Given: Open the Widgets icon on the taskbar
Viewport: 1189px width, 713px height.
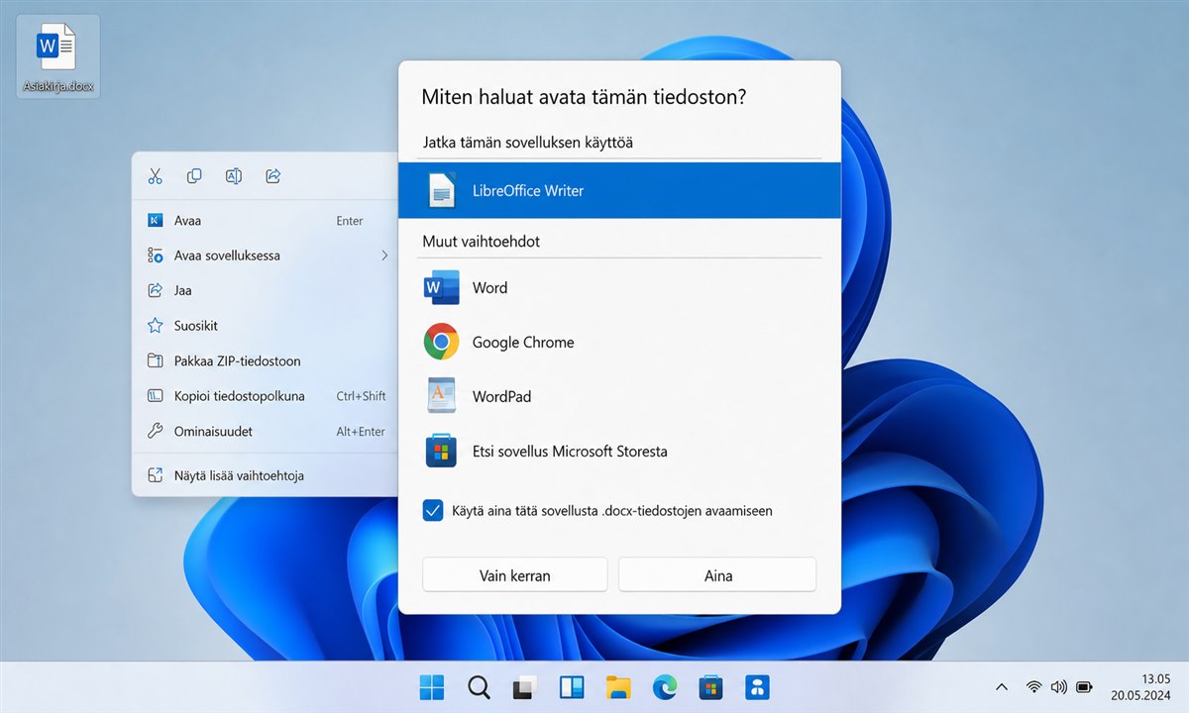Looking at the screenshot, I should click(x=572, y=687).
